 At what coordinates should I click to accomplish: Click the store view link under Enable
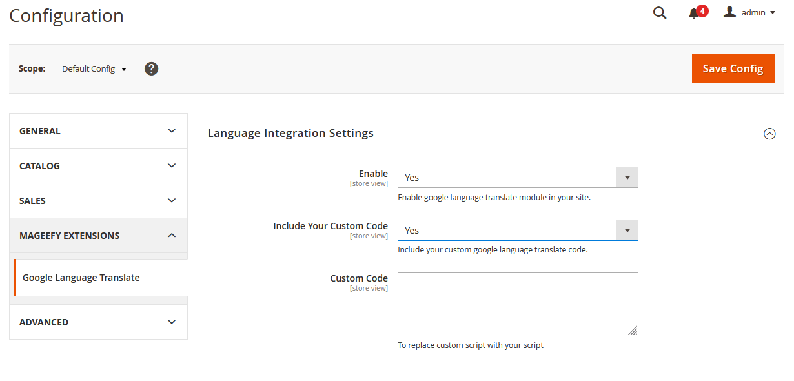click(x=369, y=183)
